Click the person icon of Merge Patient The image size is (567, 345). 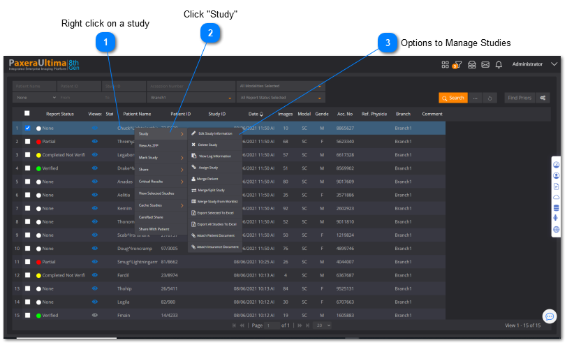click(193, 179)
